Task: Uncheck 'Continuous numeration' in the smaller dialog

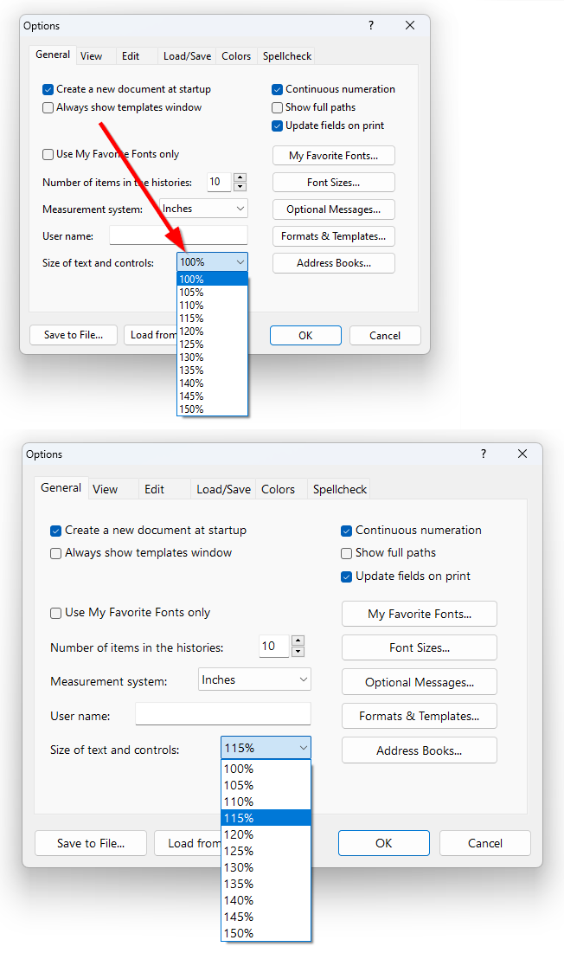Action: pos(278,89)
